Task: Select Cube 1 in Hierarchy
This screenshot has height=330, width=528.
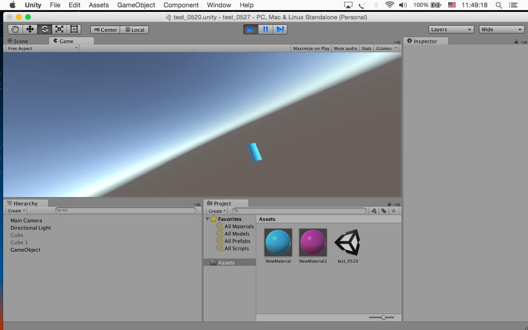Action: tap(19, 242)
